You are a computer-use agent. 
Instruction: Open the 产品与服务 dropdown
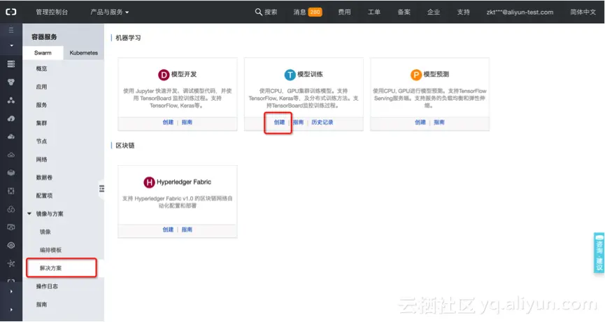(110, 12)
